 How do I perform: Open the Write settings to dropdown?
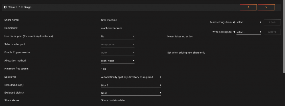pos(249,32)
